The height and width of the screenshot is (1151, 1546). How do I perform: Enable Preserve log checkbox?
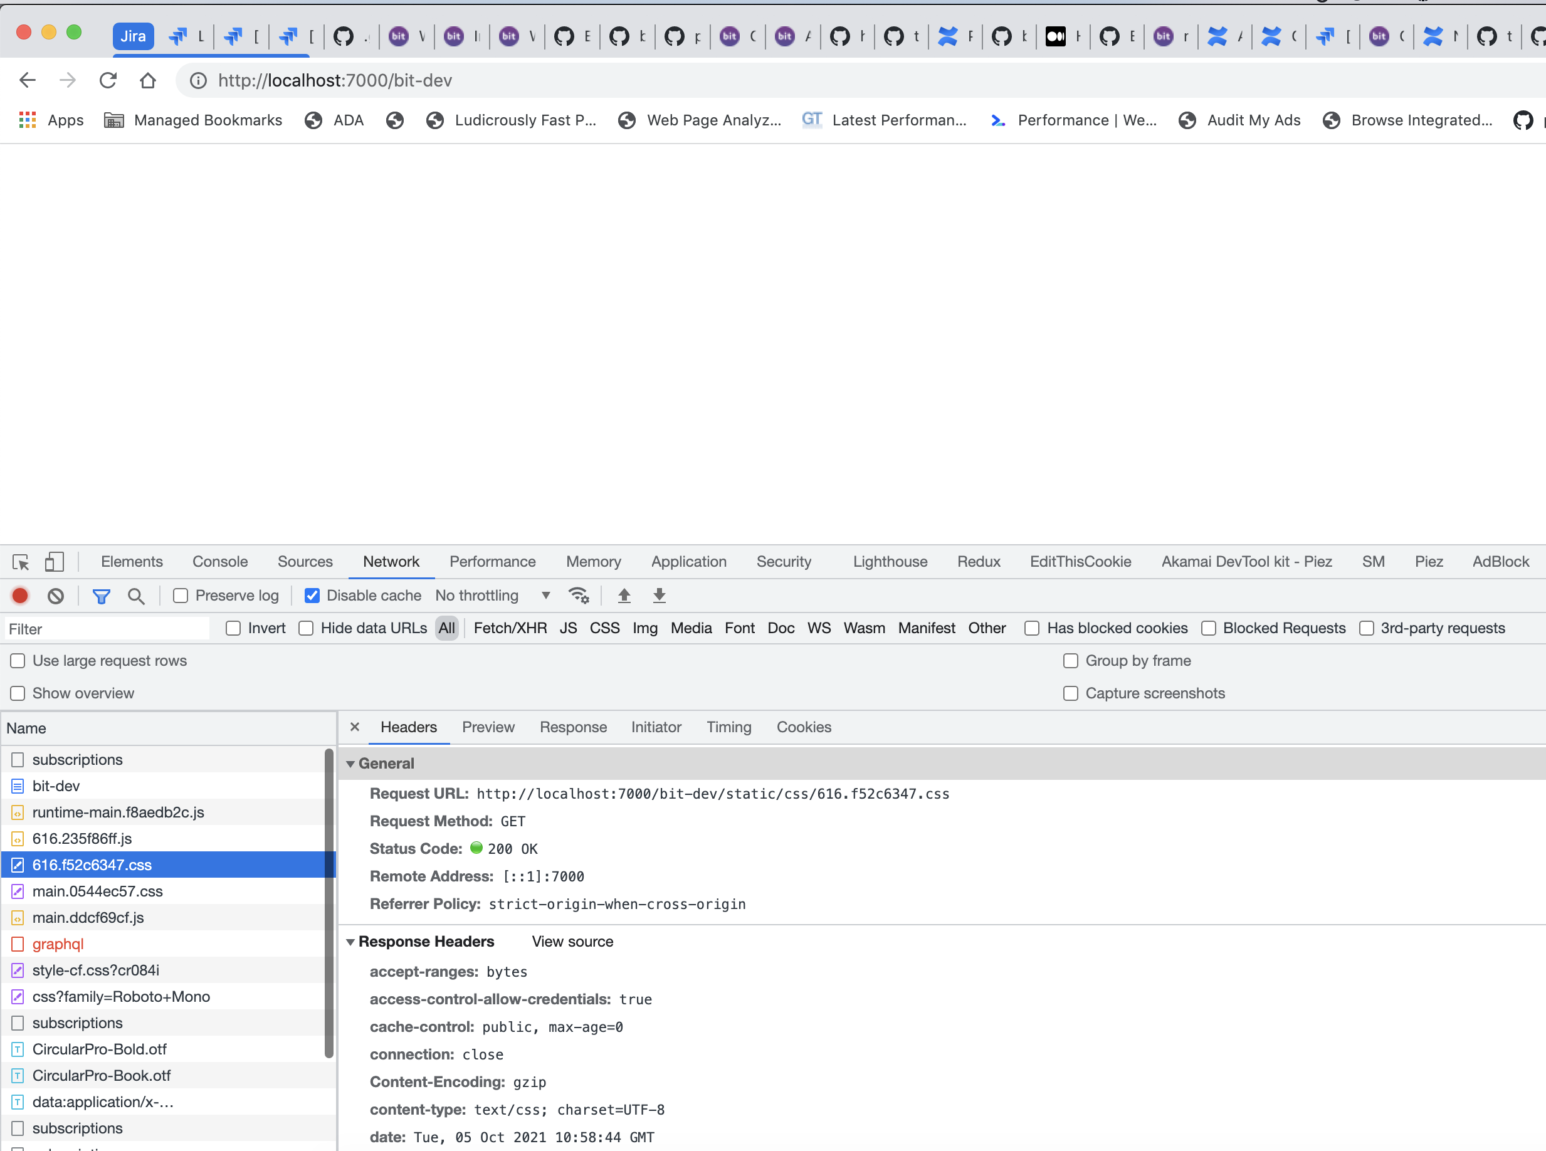(181, 596)
